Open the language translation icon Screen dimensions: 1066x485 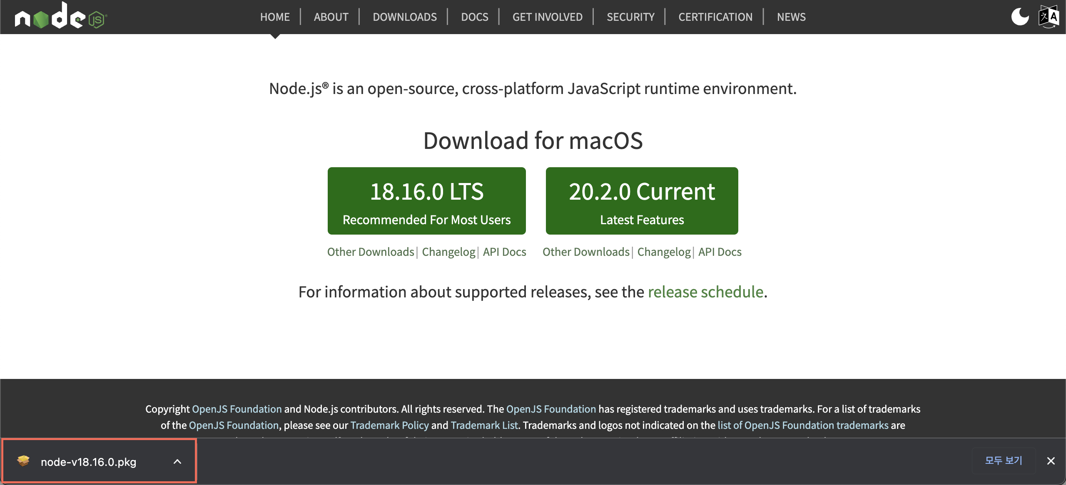coord(1049,17)
